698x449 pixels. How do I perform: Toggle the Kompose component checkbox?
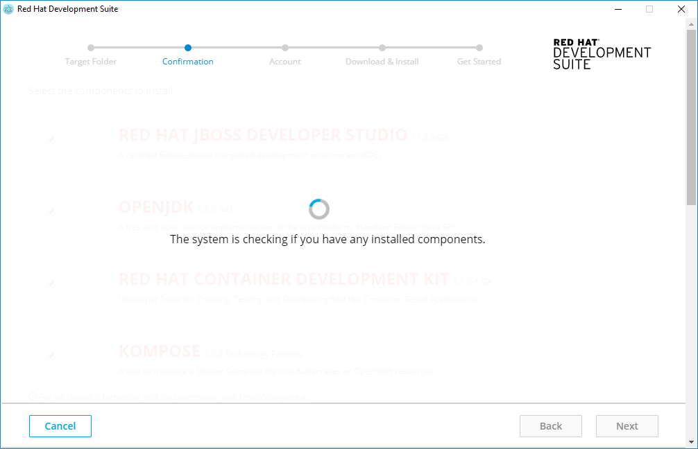click(x=51, y=355)
